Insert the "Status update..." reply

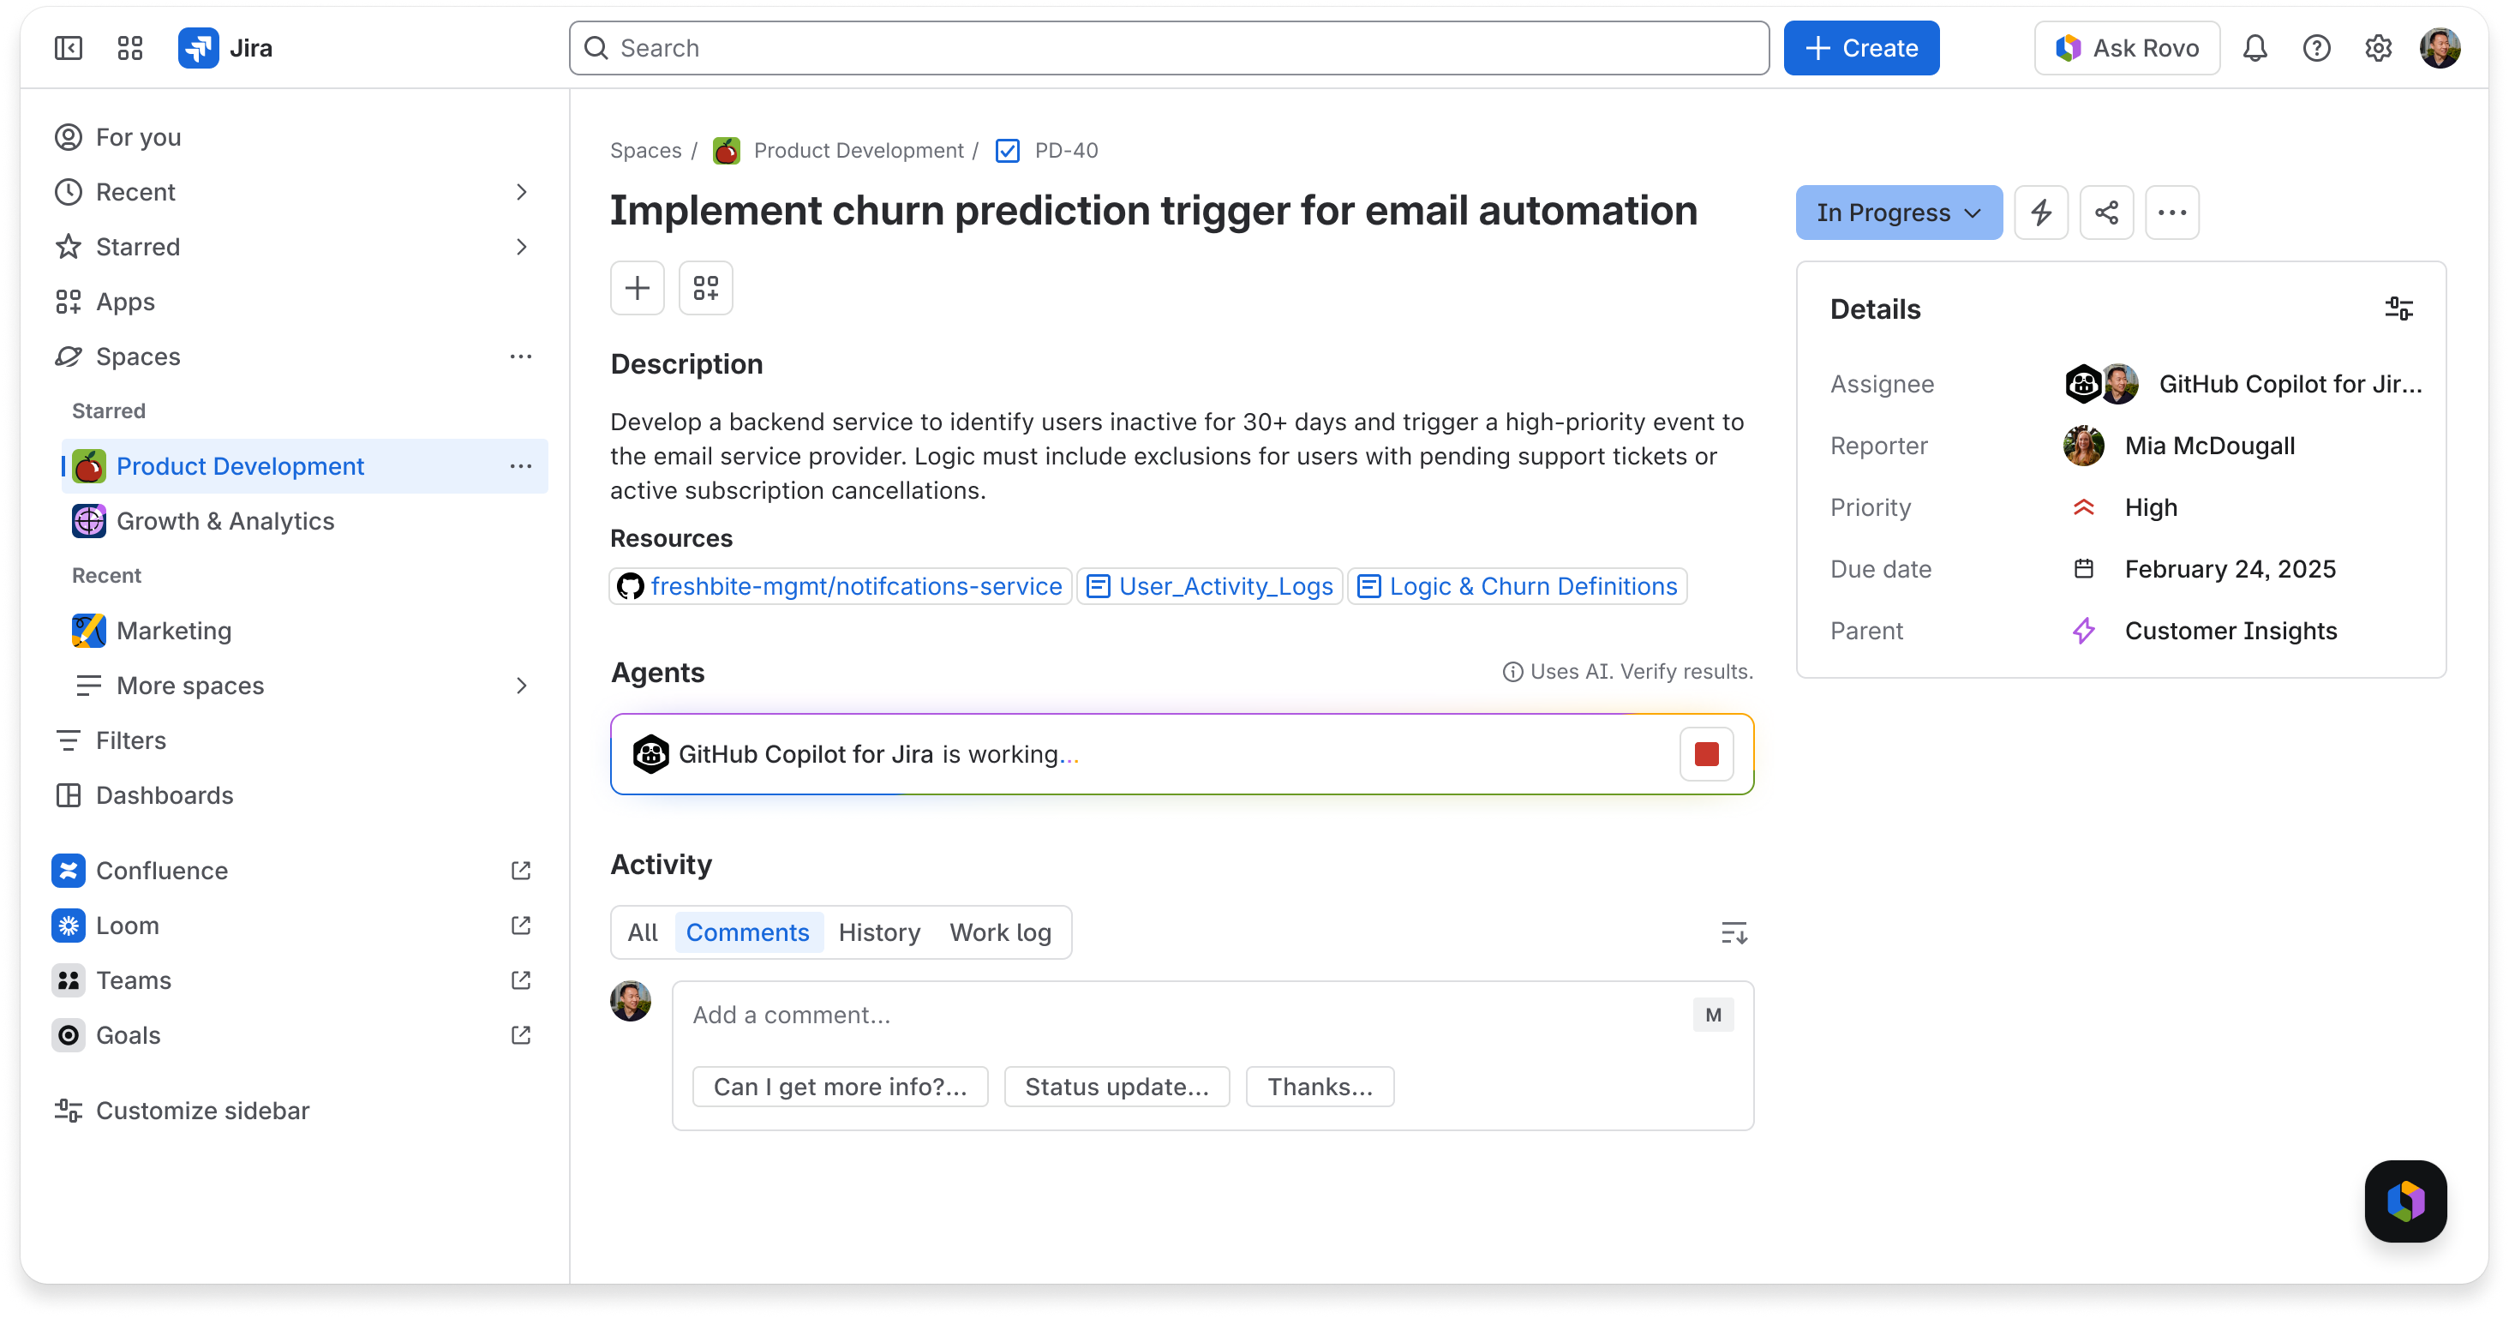pyautogui.click(x=1117, y=1087)
